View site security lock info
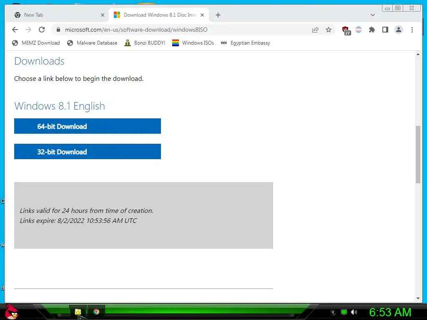Viewport: 427px width, 320px height. point(58,30)
